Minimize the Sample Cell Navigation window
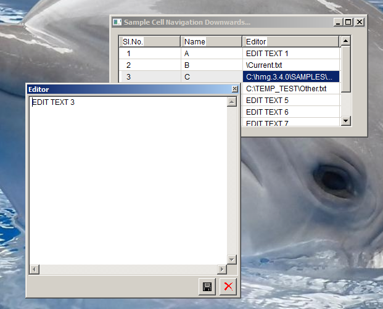 point(338,22)
